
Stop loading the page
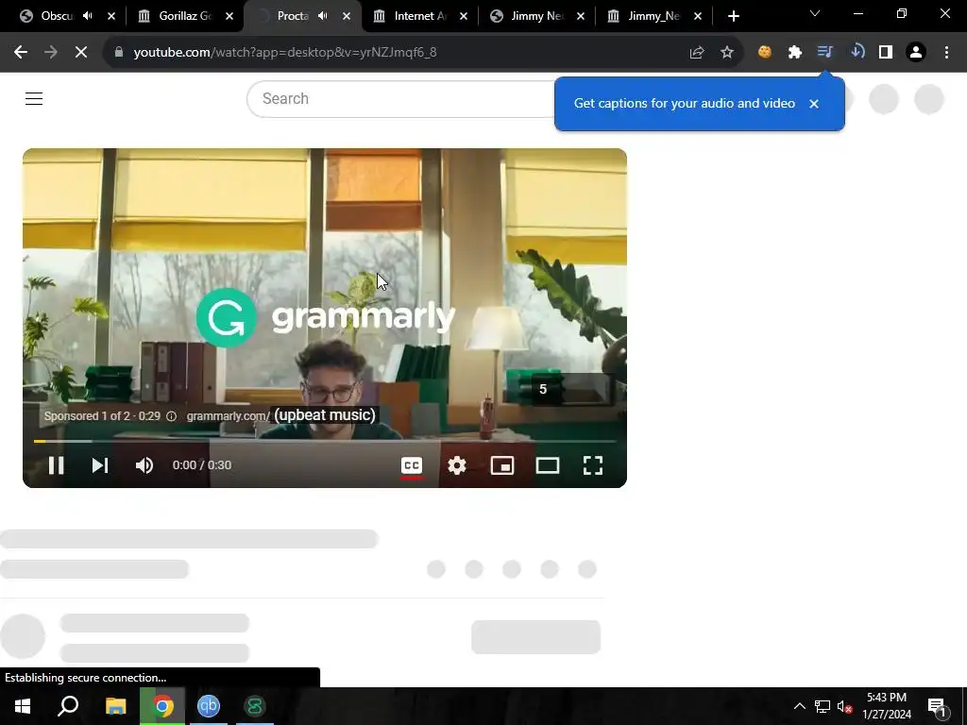pos(81,53)
